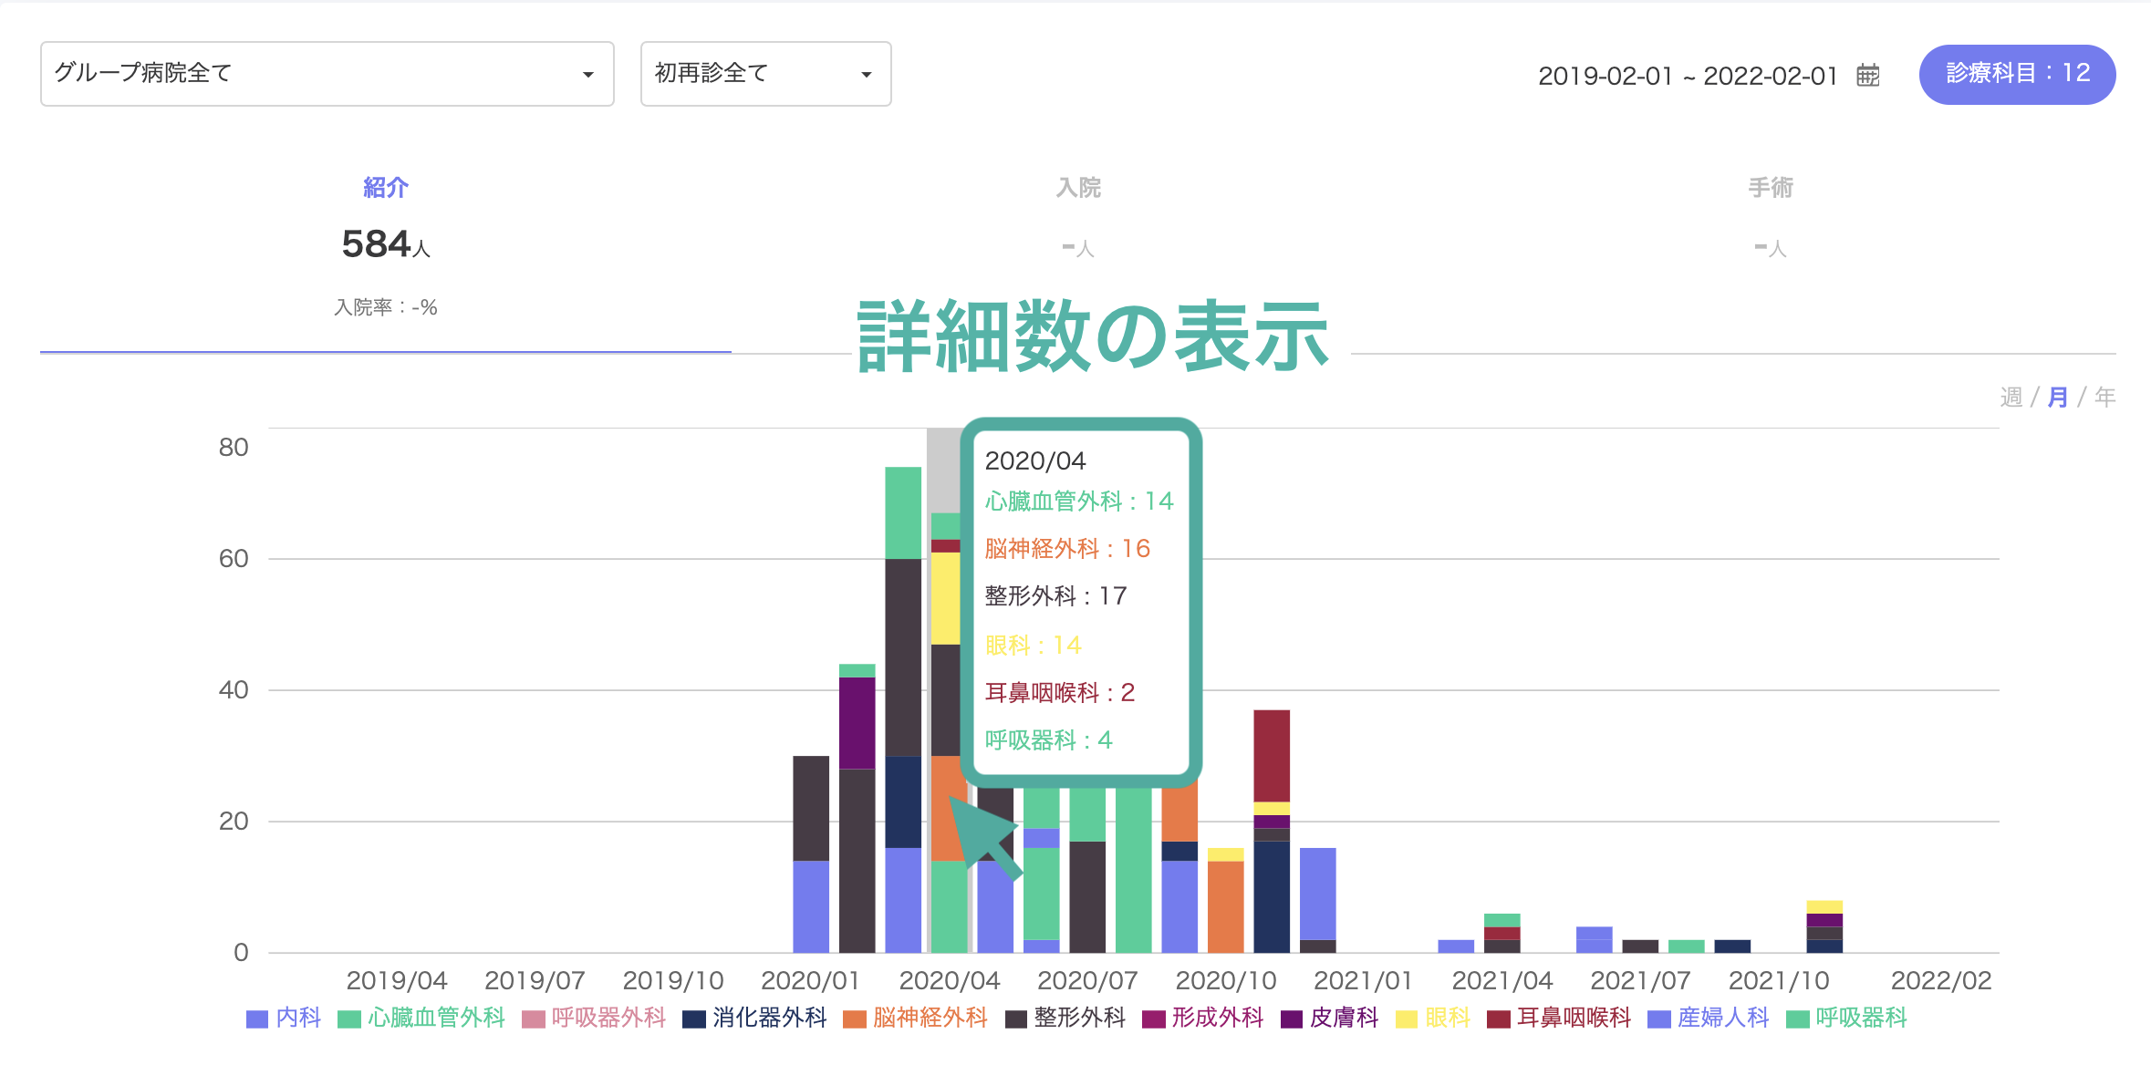Open the calendar date range picker icon
Screen dimensions: 2151x1065
1867,75
